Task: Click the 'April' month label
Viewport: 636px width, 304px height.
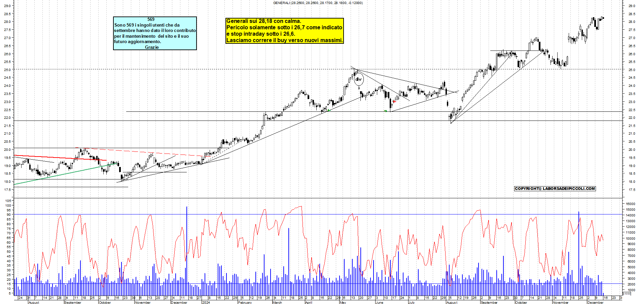Action: pos(309,302)
